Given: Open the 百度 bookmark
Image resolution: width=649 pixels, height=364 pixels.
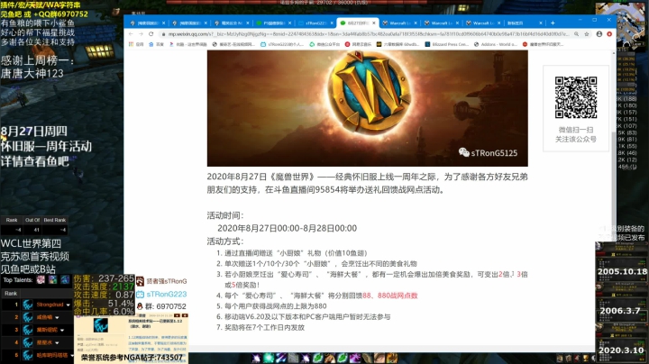Looking at the screenshot, I should pos(157,44).
